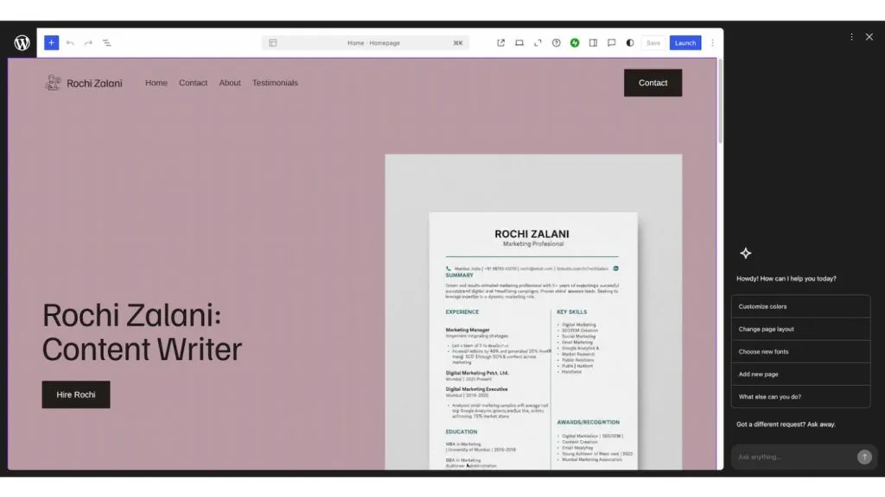The image size is (885, 497).
Task: Click the green Jetpack lightning icon
Action: 575,43
